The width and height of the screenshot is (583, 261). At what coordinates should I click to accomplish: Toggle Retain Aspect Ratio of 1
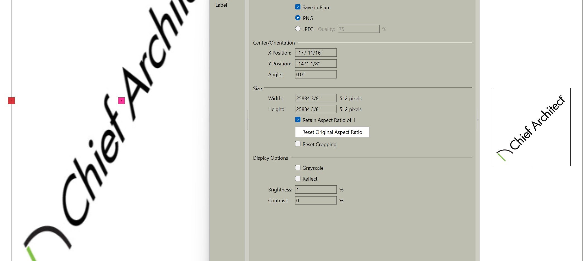[298, 120]
